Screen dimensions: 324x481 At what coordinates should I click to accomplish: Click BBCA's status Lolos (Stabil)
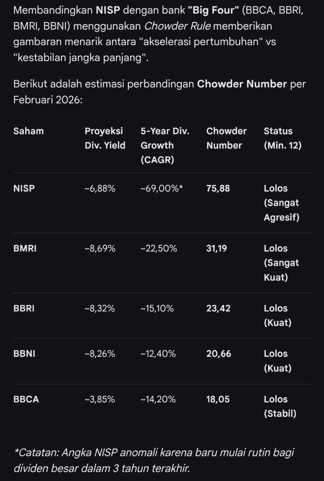280,406
